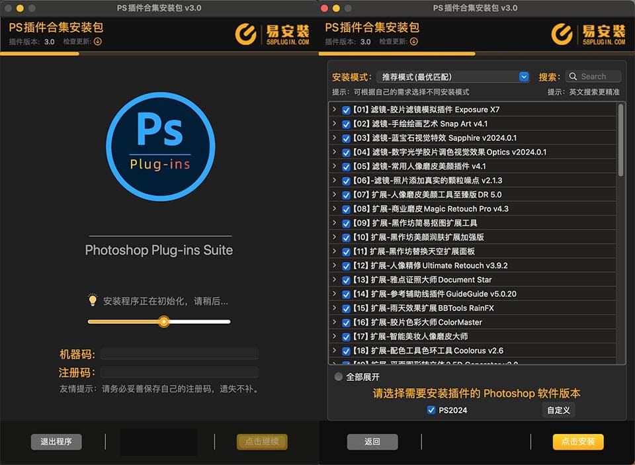Click the 易安装 logo in the initializing window

272,34
